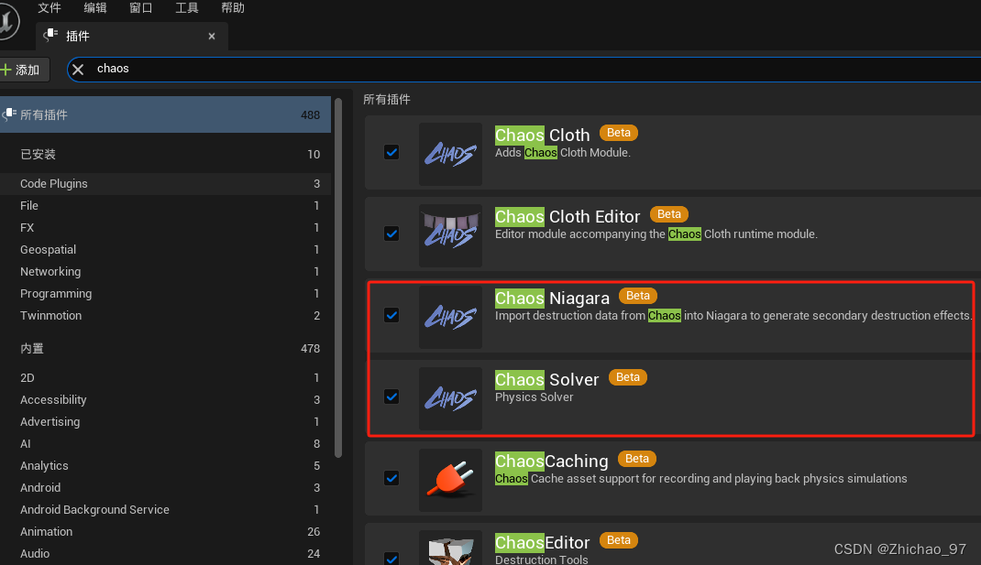Click the Beta badge on Chaos Cloth

tap(619, 133)
